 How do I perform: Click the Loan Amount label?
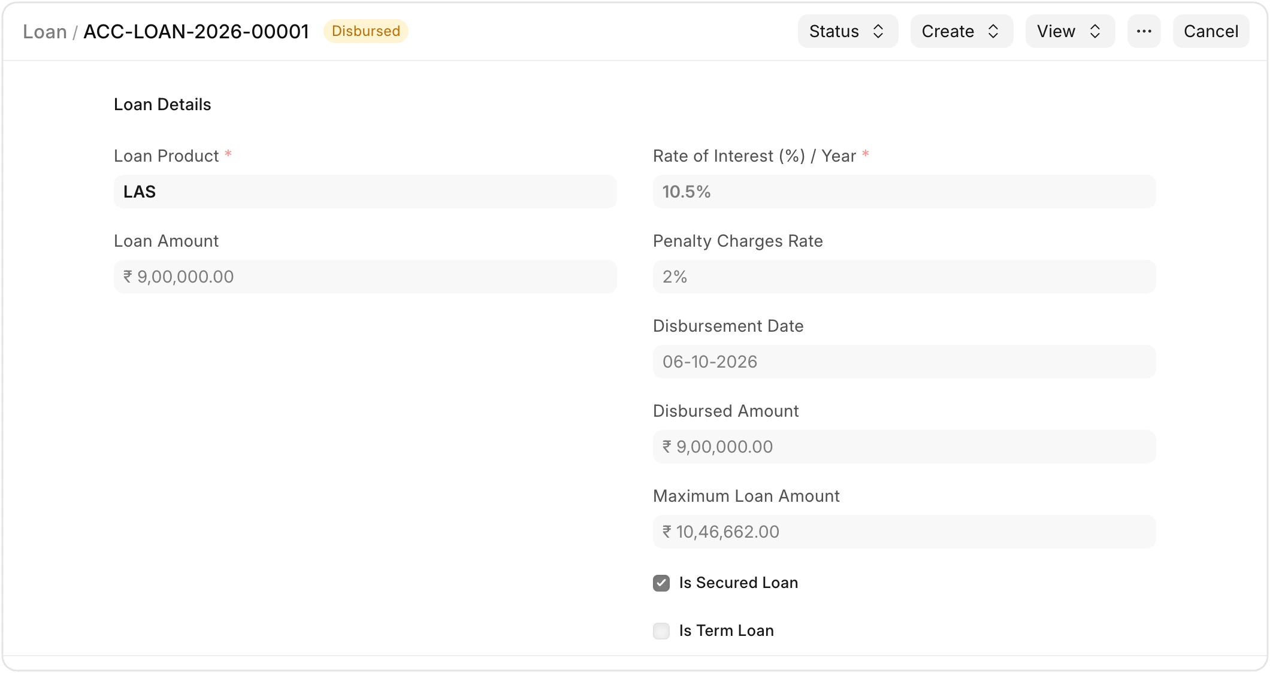(167, 241)
